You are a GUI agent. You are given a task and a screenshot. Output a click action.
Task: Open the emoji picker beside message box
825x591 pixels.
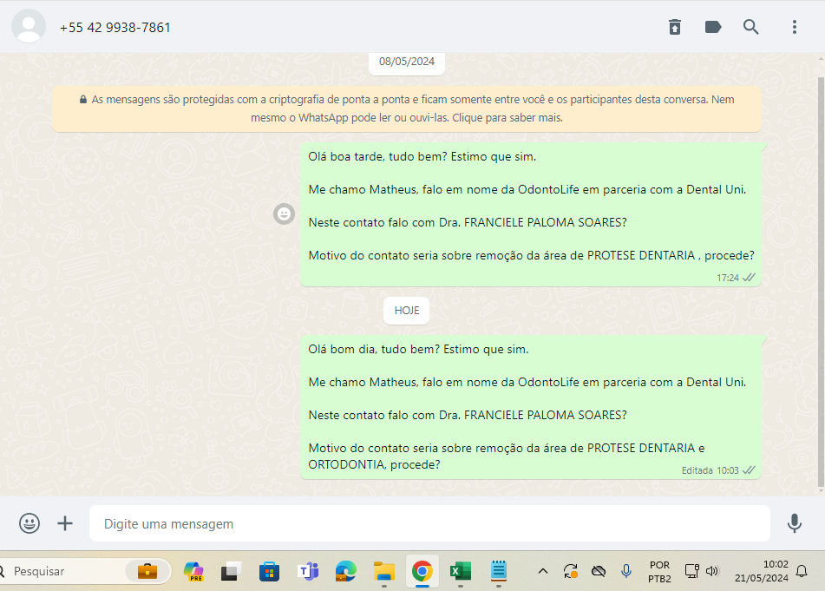(29, 523)
